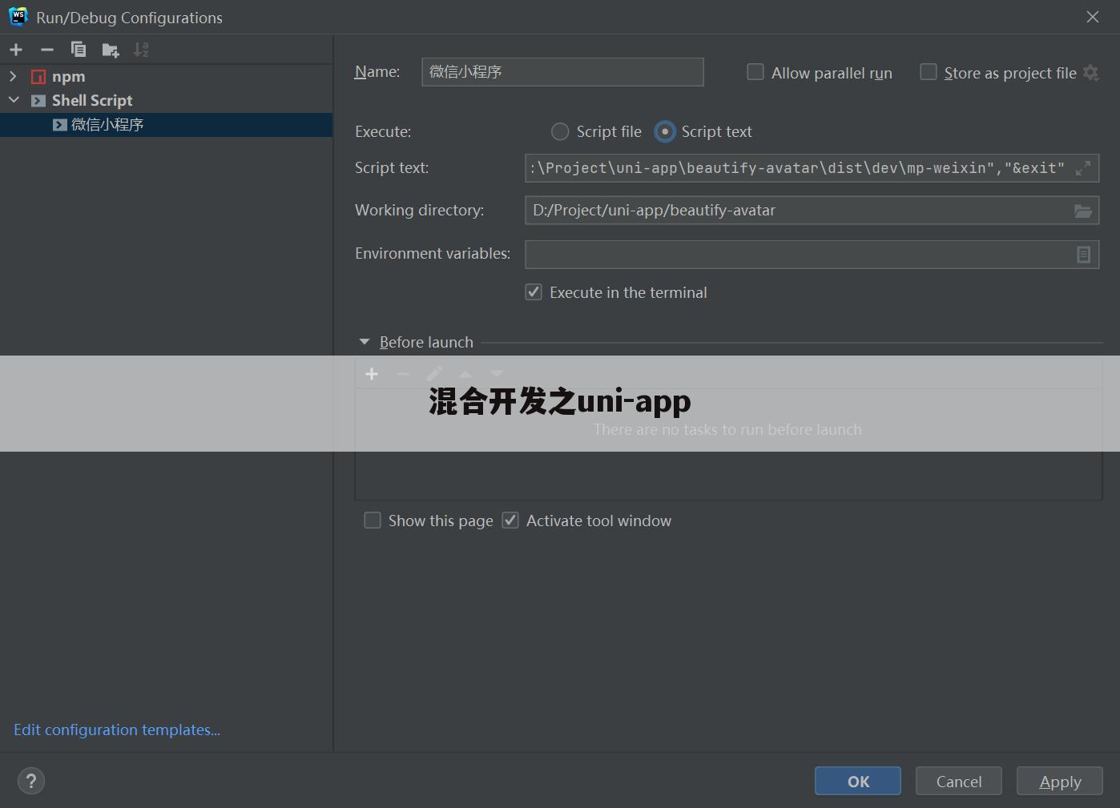Add a new run configuration
1120x808 pixels.
tap(16, 50)
